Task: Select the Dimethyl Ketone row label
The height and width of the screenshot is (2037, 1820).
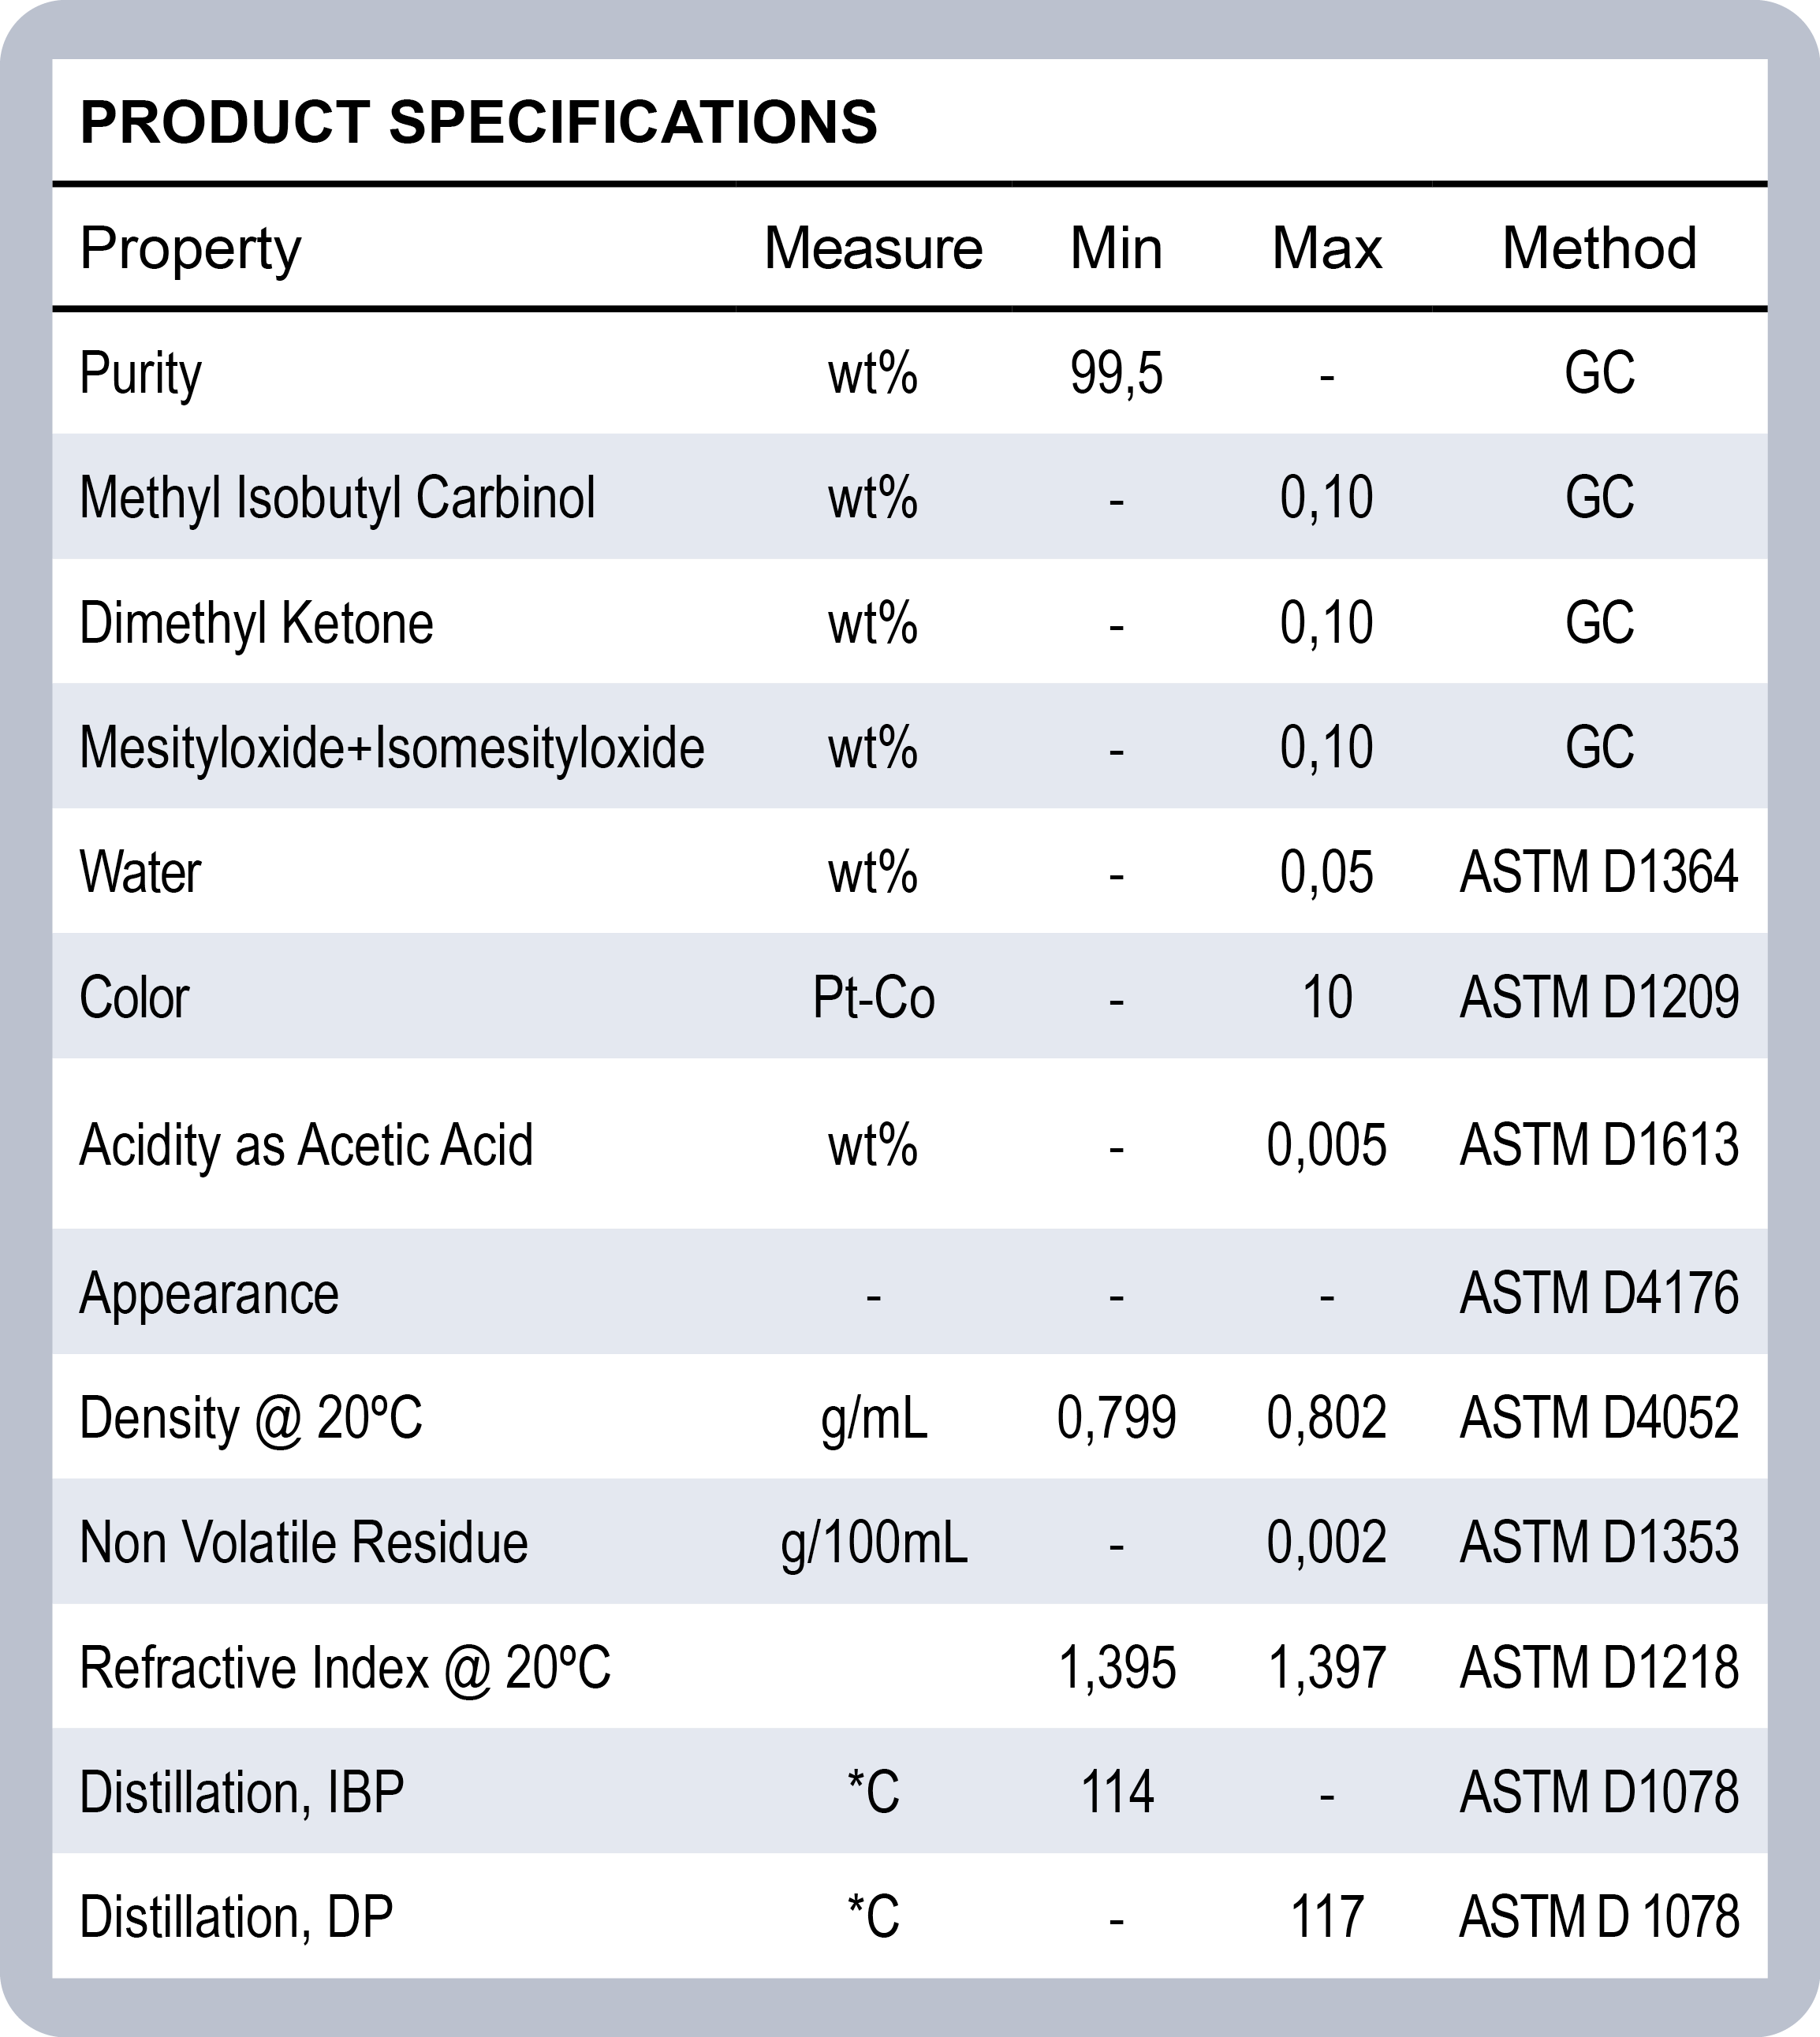Action: pyautogui.click(x=256, y=623)
